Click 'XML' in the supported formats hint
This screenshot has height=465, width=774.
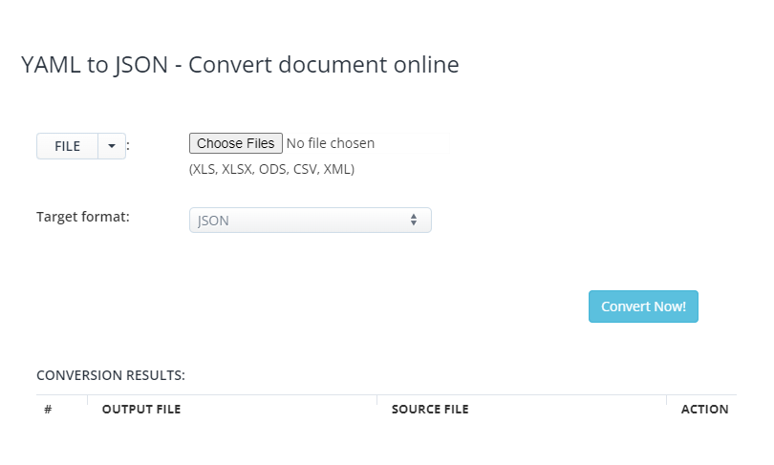tap(339, 169)
